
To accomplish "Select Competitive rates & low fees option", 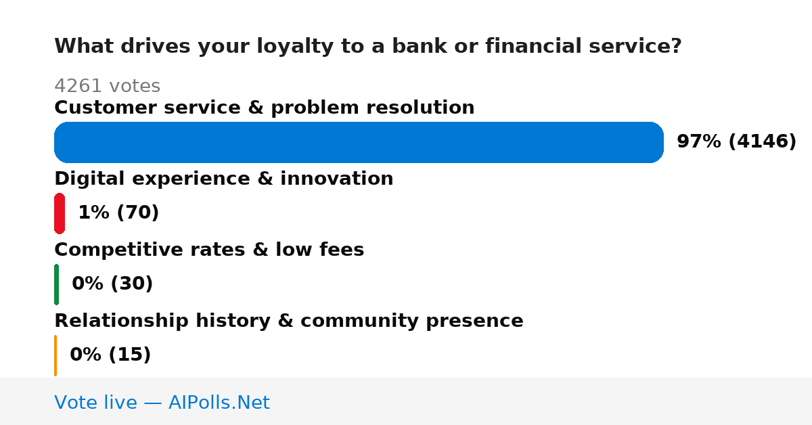I will 209,250.
